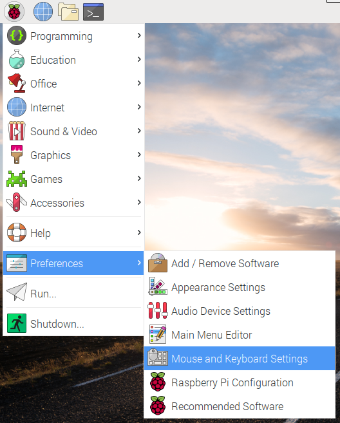Expand the Programming submenu arrow
The height and width of the screenshot is (423, 340).
coord(139,35)
